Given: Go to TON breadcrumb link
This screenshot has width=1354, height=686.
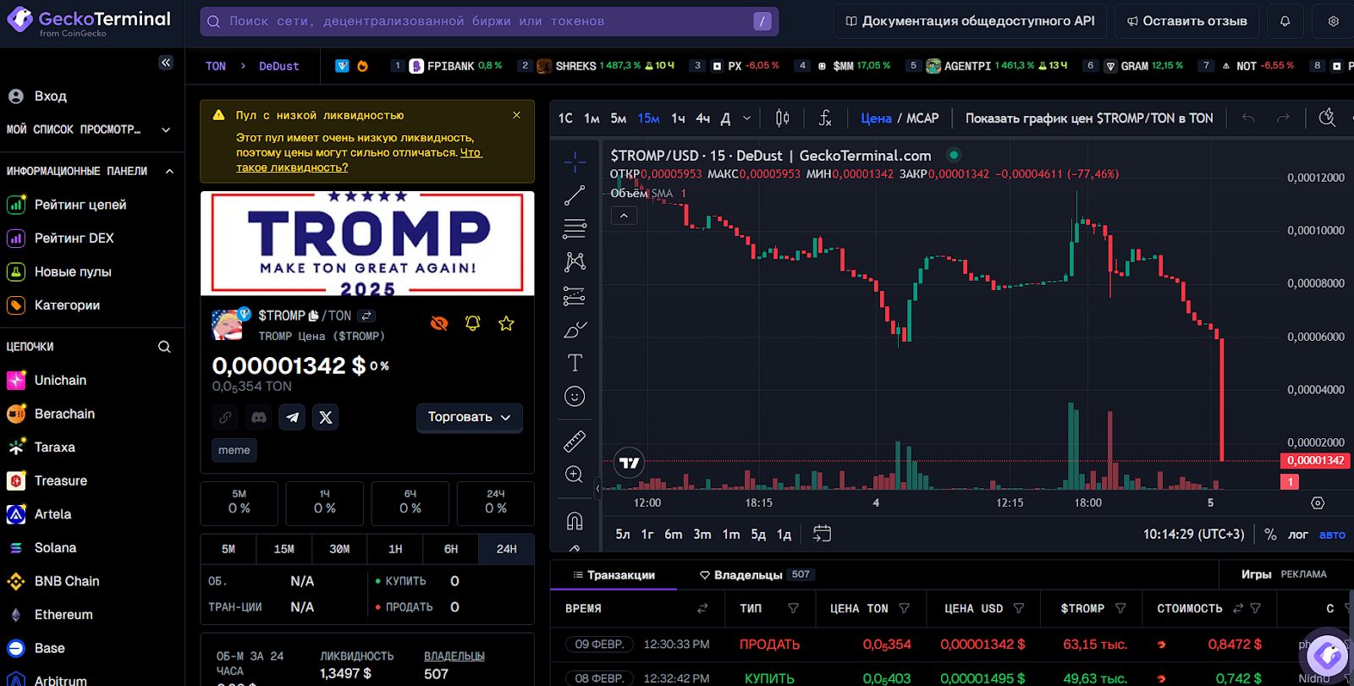Looking at the screenshot, I should (x=216, y=66).
